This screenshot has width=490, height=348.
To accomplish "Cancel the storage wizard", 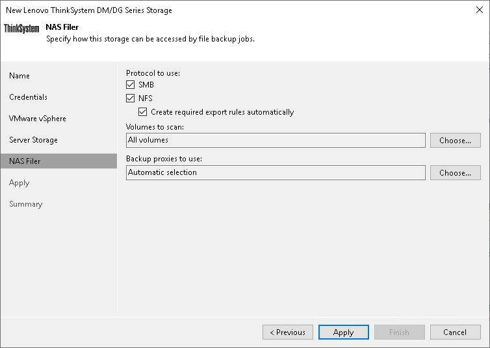I will pos(456,332).
